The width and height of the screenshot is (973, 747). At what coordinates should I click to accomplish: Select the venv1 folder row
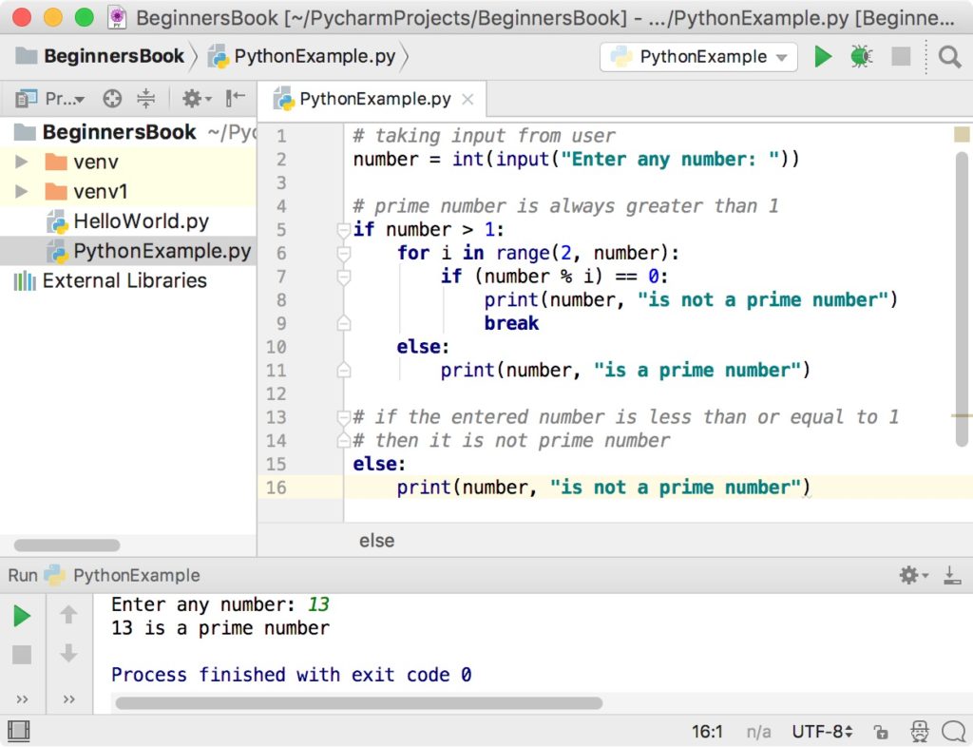point(128,191)
